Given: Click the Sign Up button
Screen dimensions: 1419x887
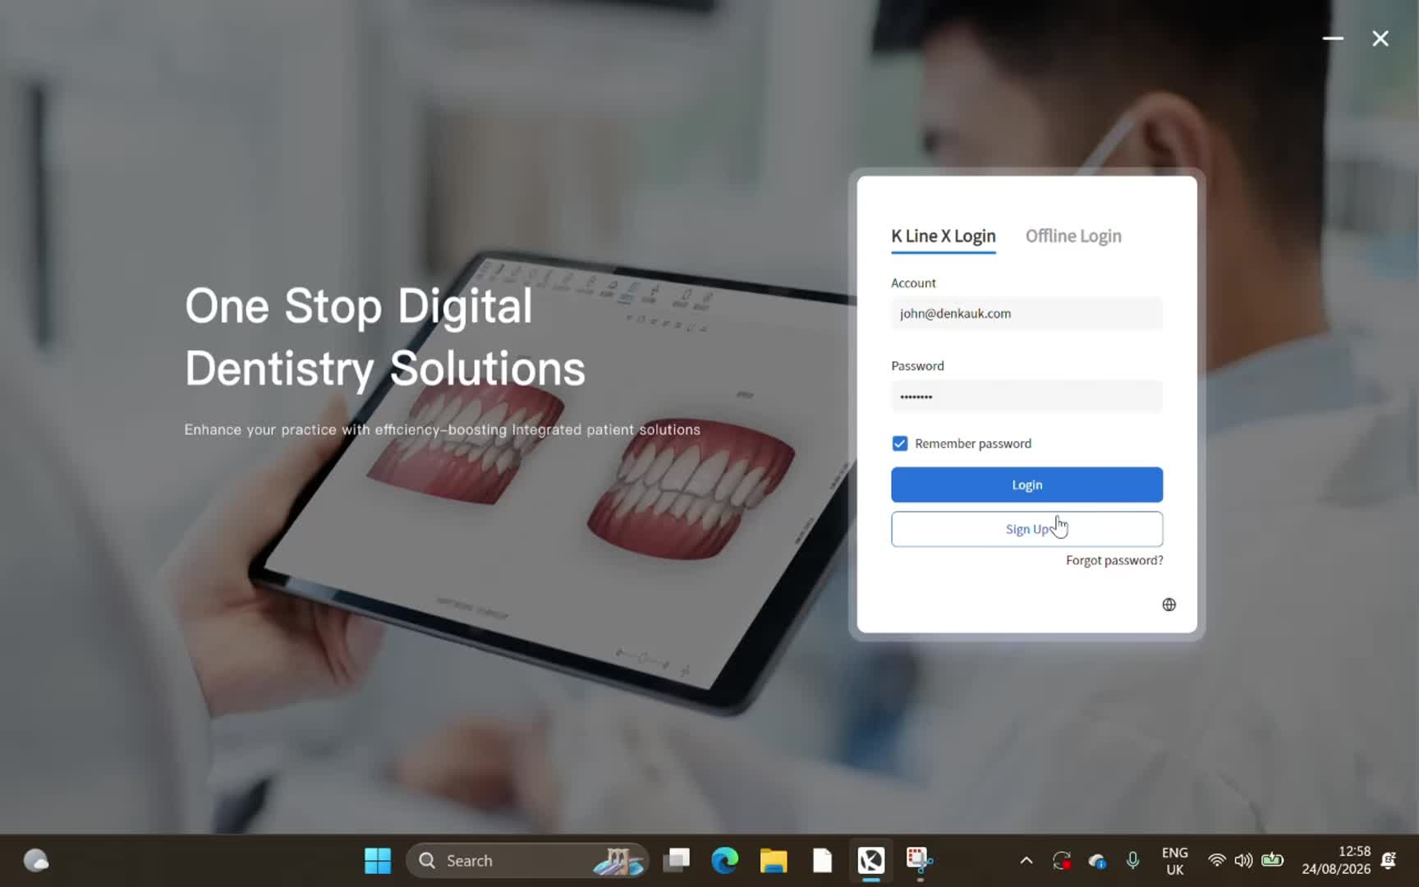Looking at the screenshot, I should [x=1027, y=529].
